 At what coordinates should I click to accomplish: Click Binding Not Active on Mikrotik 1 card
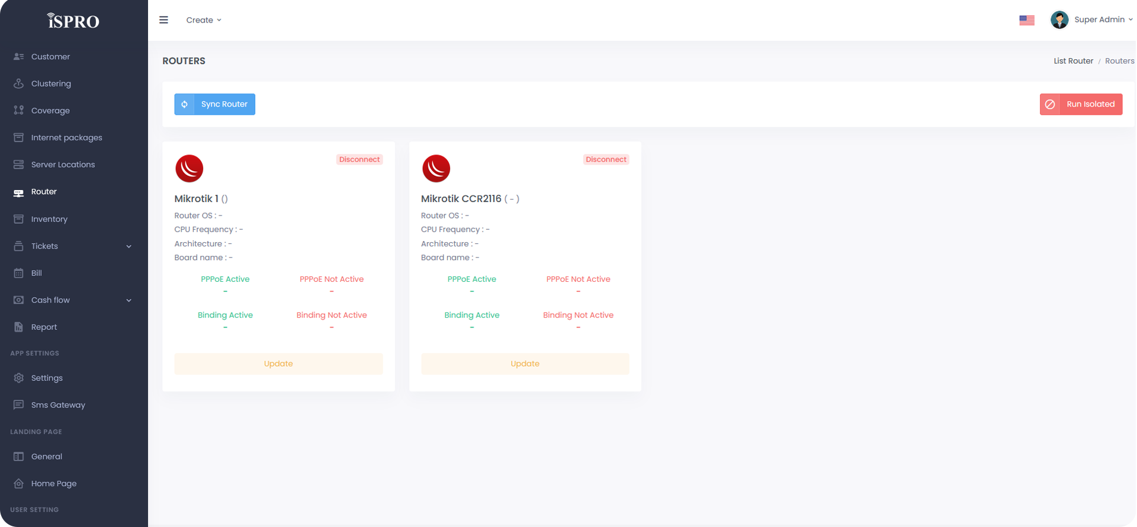point(332,315)
